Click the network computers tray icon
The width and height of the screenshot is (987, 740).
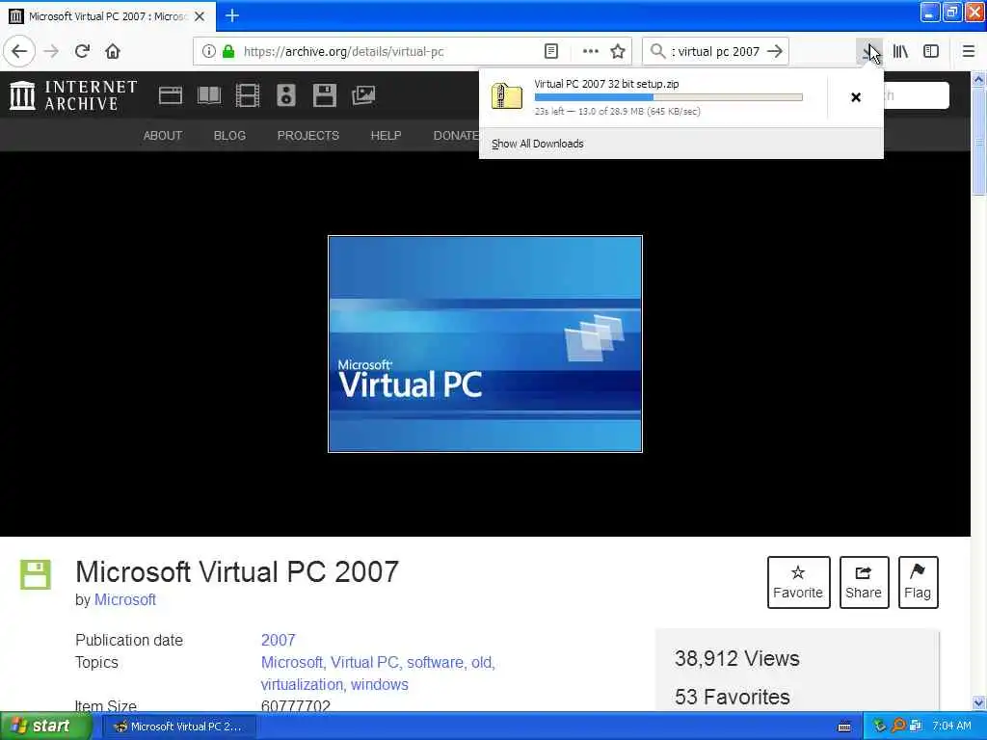tap(916, 727)
